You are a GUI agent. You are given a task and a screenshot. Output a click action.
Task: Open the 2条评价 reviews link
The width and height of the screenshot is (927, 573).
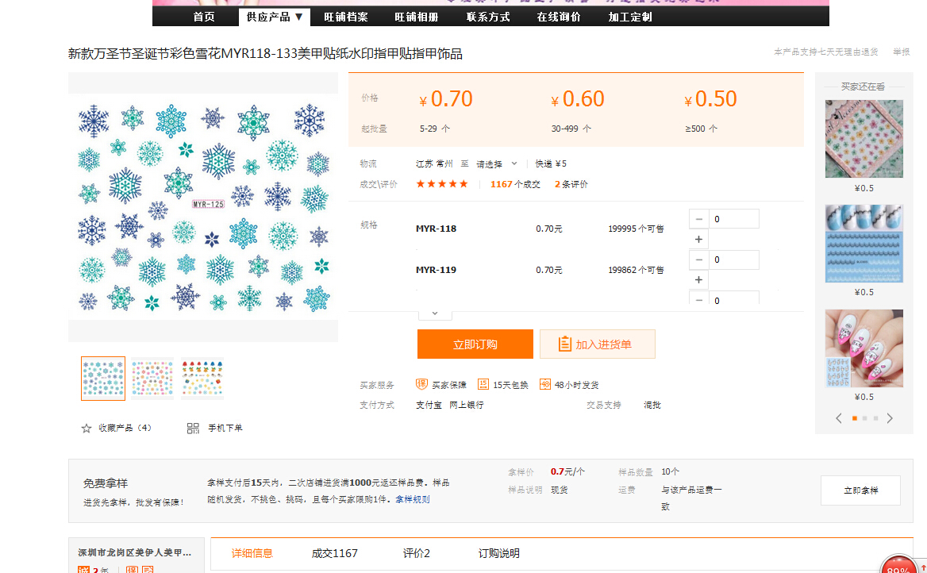point(571,184)
